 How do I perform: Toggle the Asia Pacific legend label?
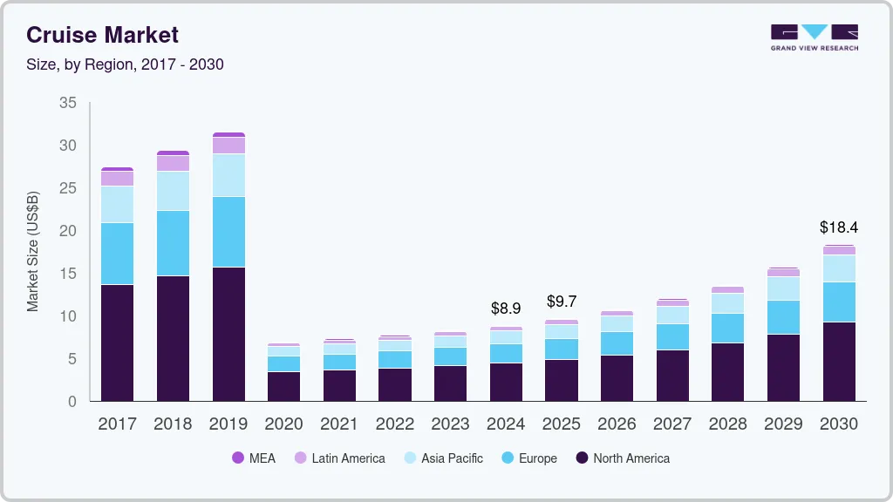click(x=452, y=458)
